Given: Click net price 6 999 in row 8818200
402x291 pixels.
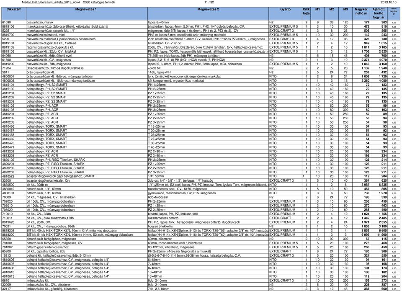Looking at the screenshot, I should click(365, 234).
